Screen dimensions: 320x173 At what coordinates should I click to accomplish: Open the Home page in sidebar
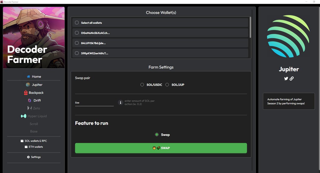(x=34, y=77)
